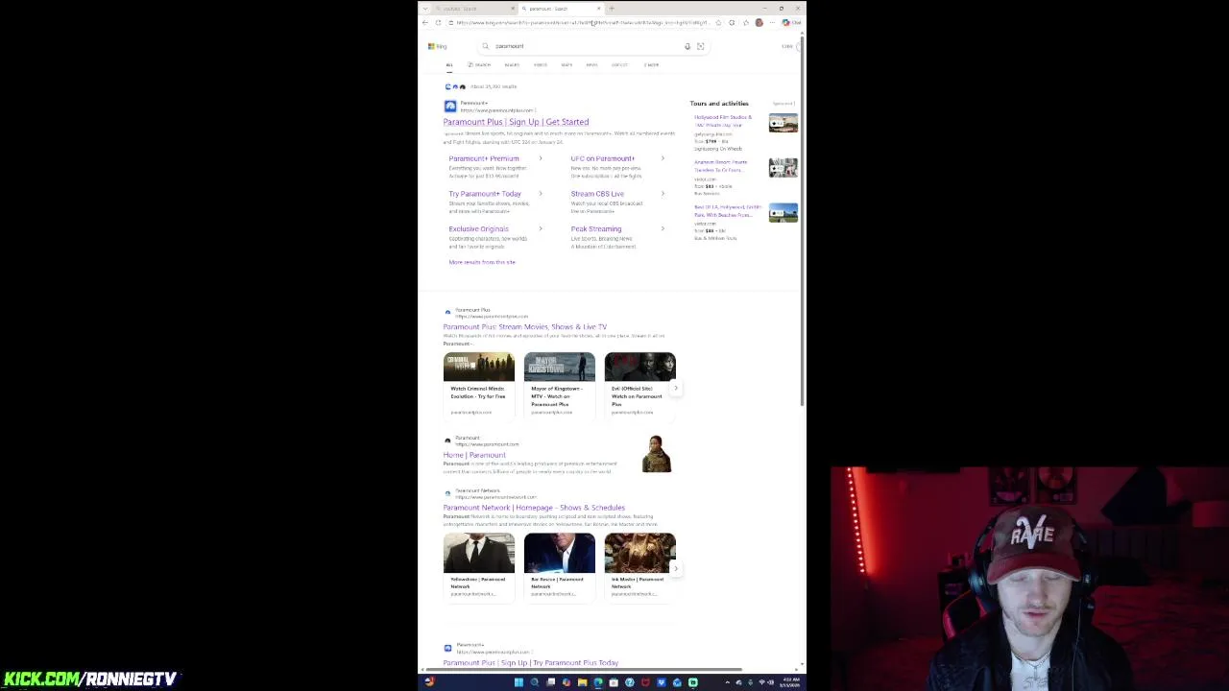Open the 'Exclusive Originals' sublink
1229x691 pixels.
(x=478, y=229)
